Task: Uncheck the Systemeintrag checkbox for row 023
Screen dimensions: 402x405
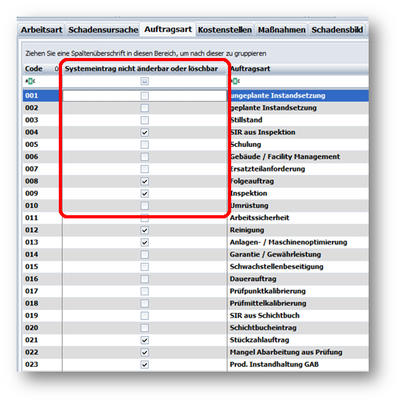Action: coord(145,364)
